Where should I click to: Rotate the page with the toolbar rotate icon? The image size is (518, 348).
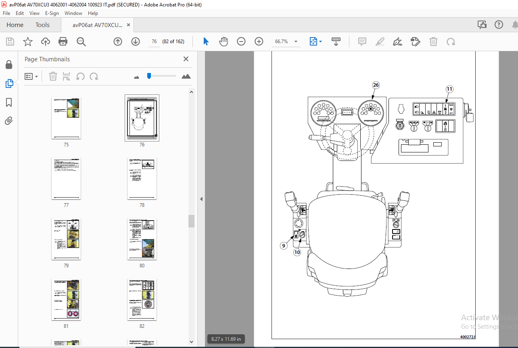coord(451,42)
